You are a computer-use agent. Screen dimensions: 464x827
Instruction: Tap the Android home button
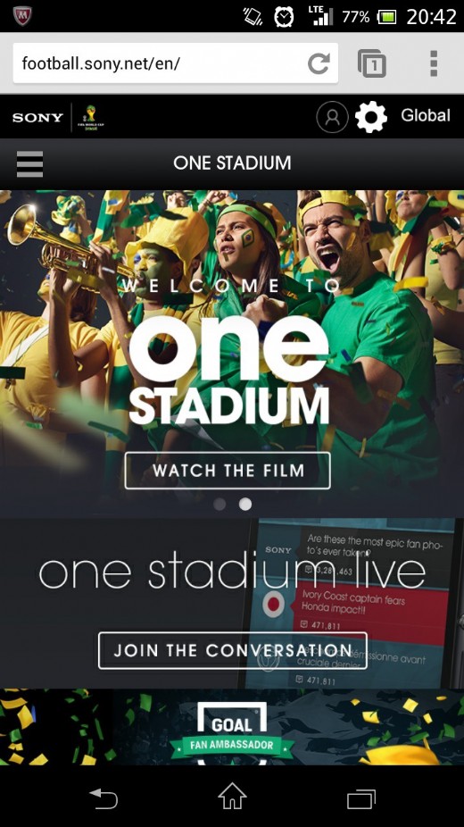[232, 797]
